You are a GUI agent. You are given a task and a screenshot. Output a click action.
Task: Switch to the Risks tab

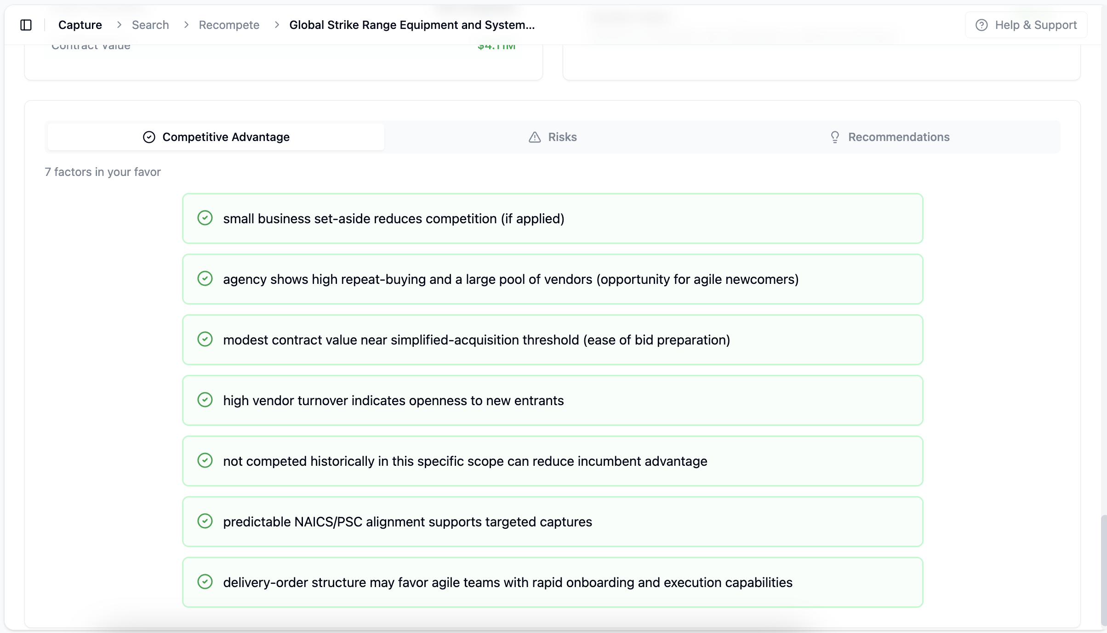click(x=553, y=137)
